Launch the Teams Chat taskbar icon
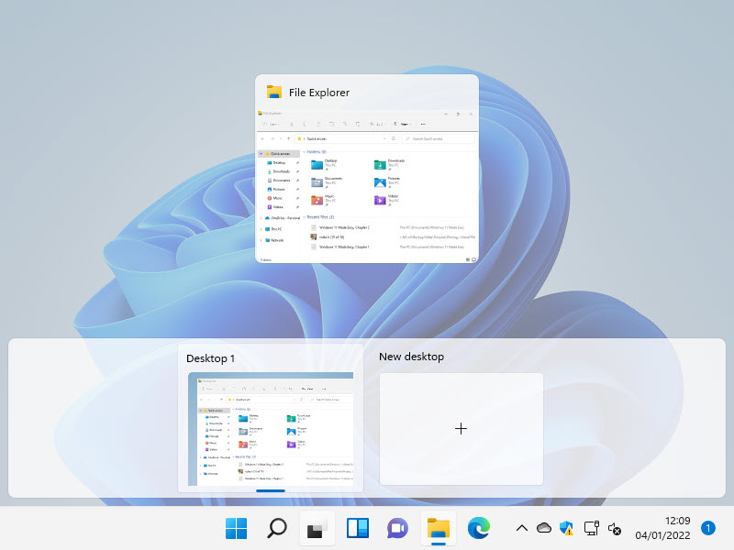The image size is (734, 550). tap(398, 529)
